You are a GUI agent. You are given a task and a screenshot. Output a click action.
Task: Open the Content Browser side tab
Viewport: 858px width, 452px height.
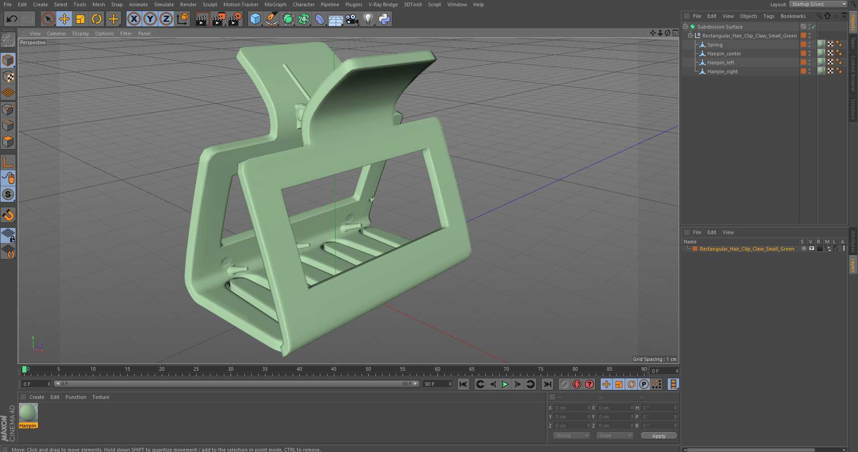pyautogui.click(x=853, y=73)
